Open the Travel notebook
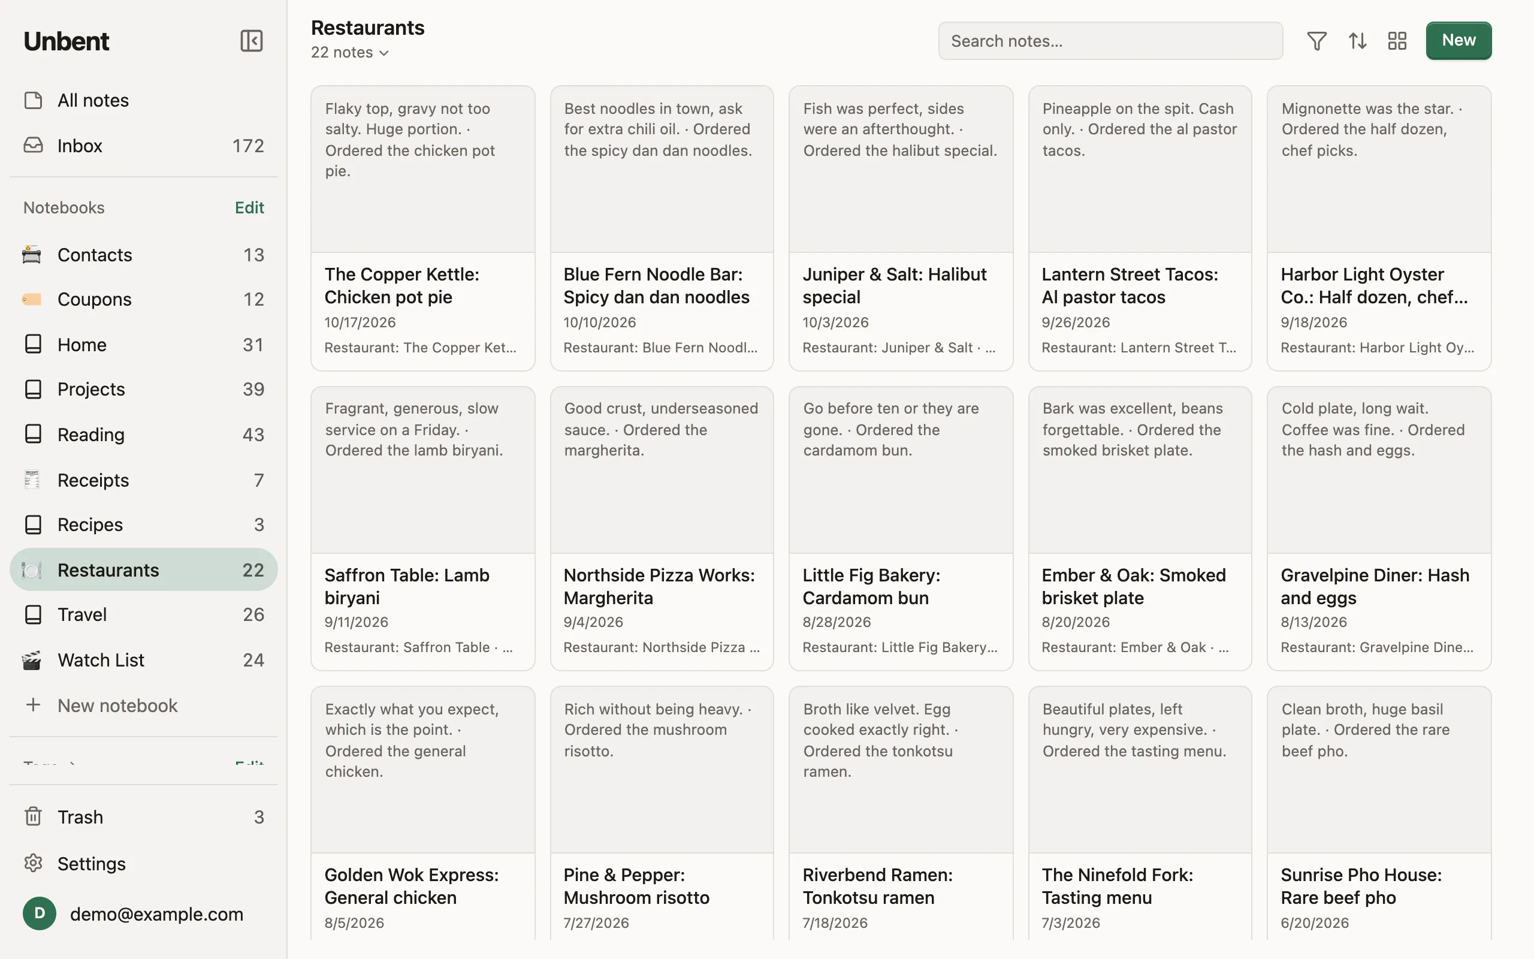 click(x=144, y=614)
